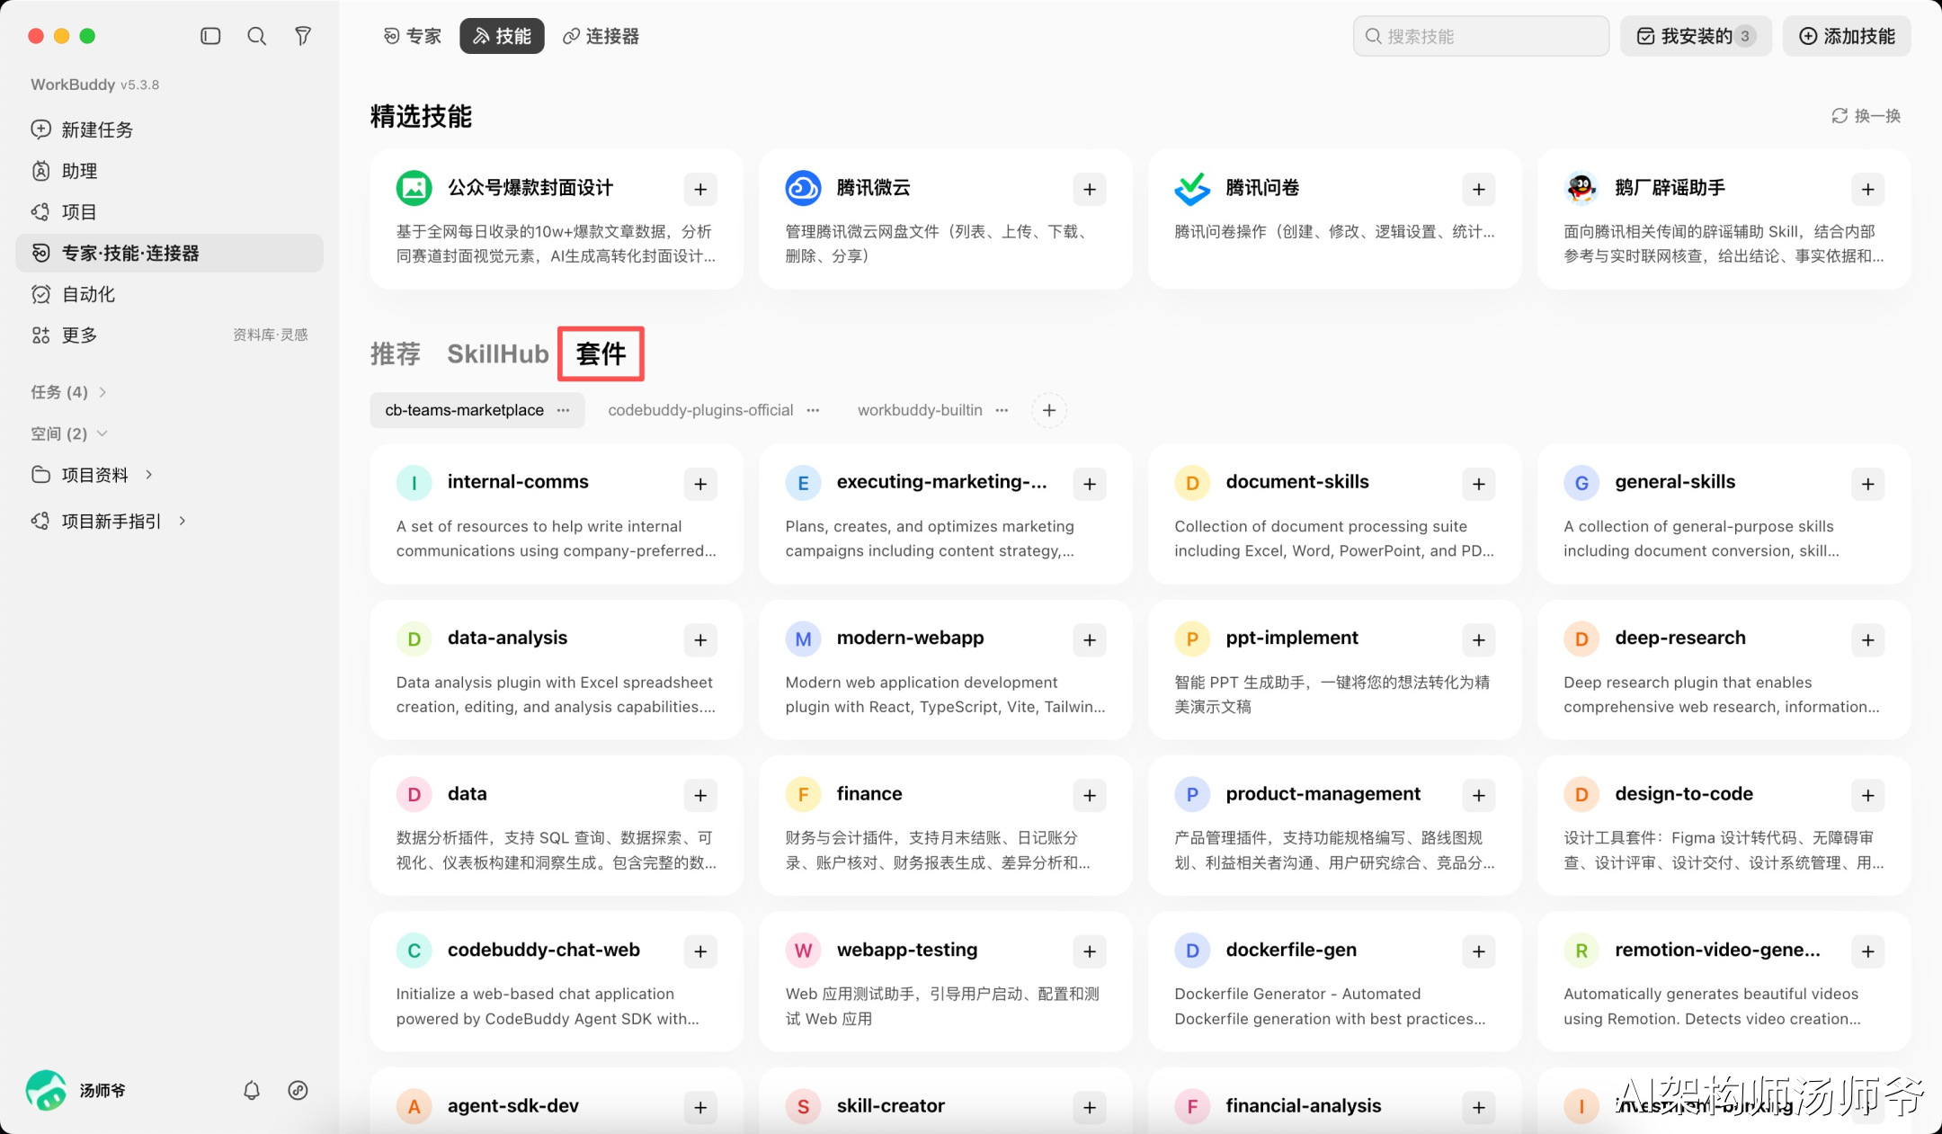This screenshot has width=1942, height=1134.
Task: Open notifications bell icon
Action: pos(252,1090)
